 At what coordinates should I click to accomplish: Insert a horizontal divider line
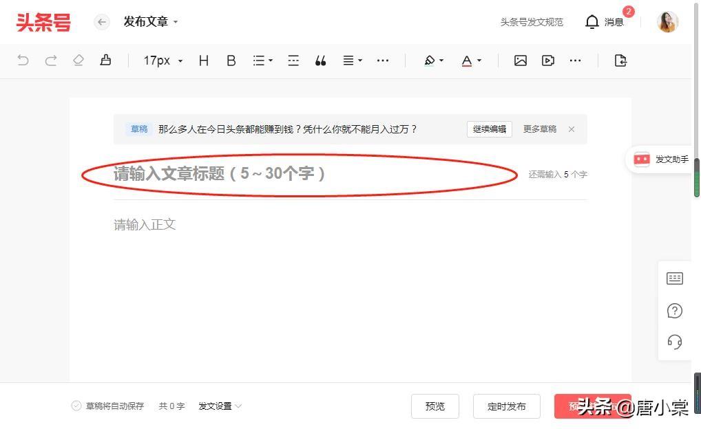tap(293, 60)
